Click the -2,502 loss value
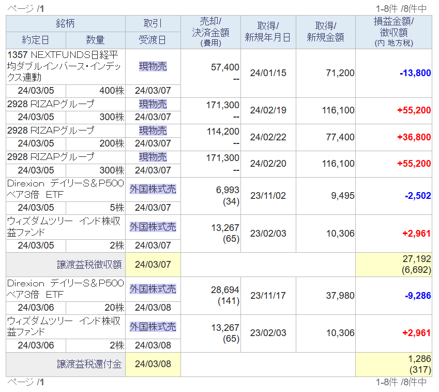439x392 pixels. click(418, 196)
